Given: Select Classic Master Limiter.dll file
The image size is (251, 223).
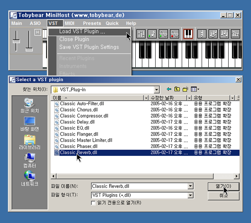Looking at the screenshot, I should tap(83, 140).
